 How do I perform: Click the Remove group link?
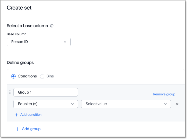[164, 94]
